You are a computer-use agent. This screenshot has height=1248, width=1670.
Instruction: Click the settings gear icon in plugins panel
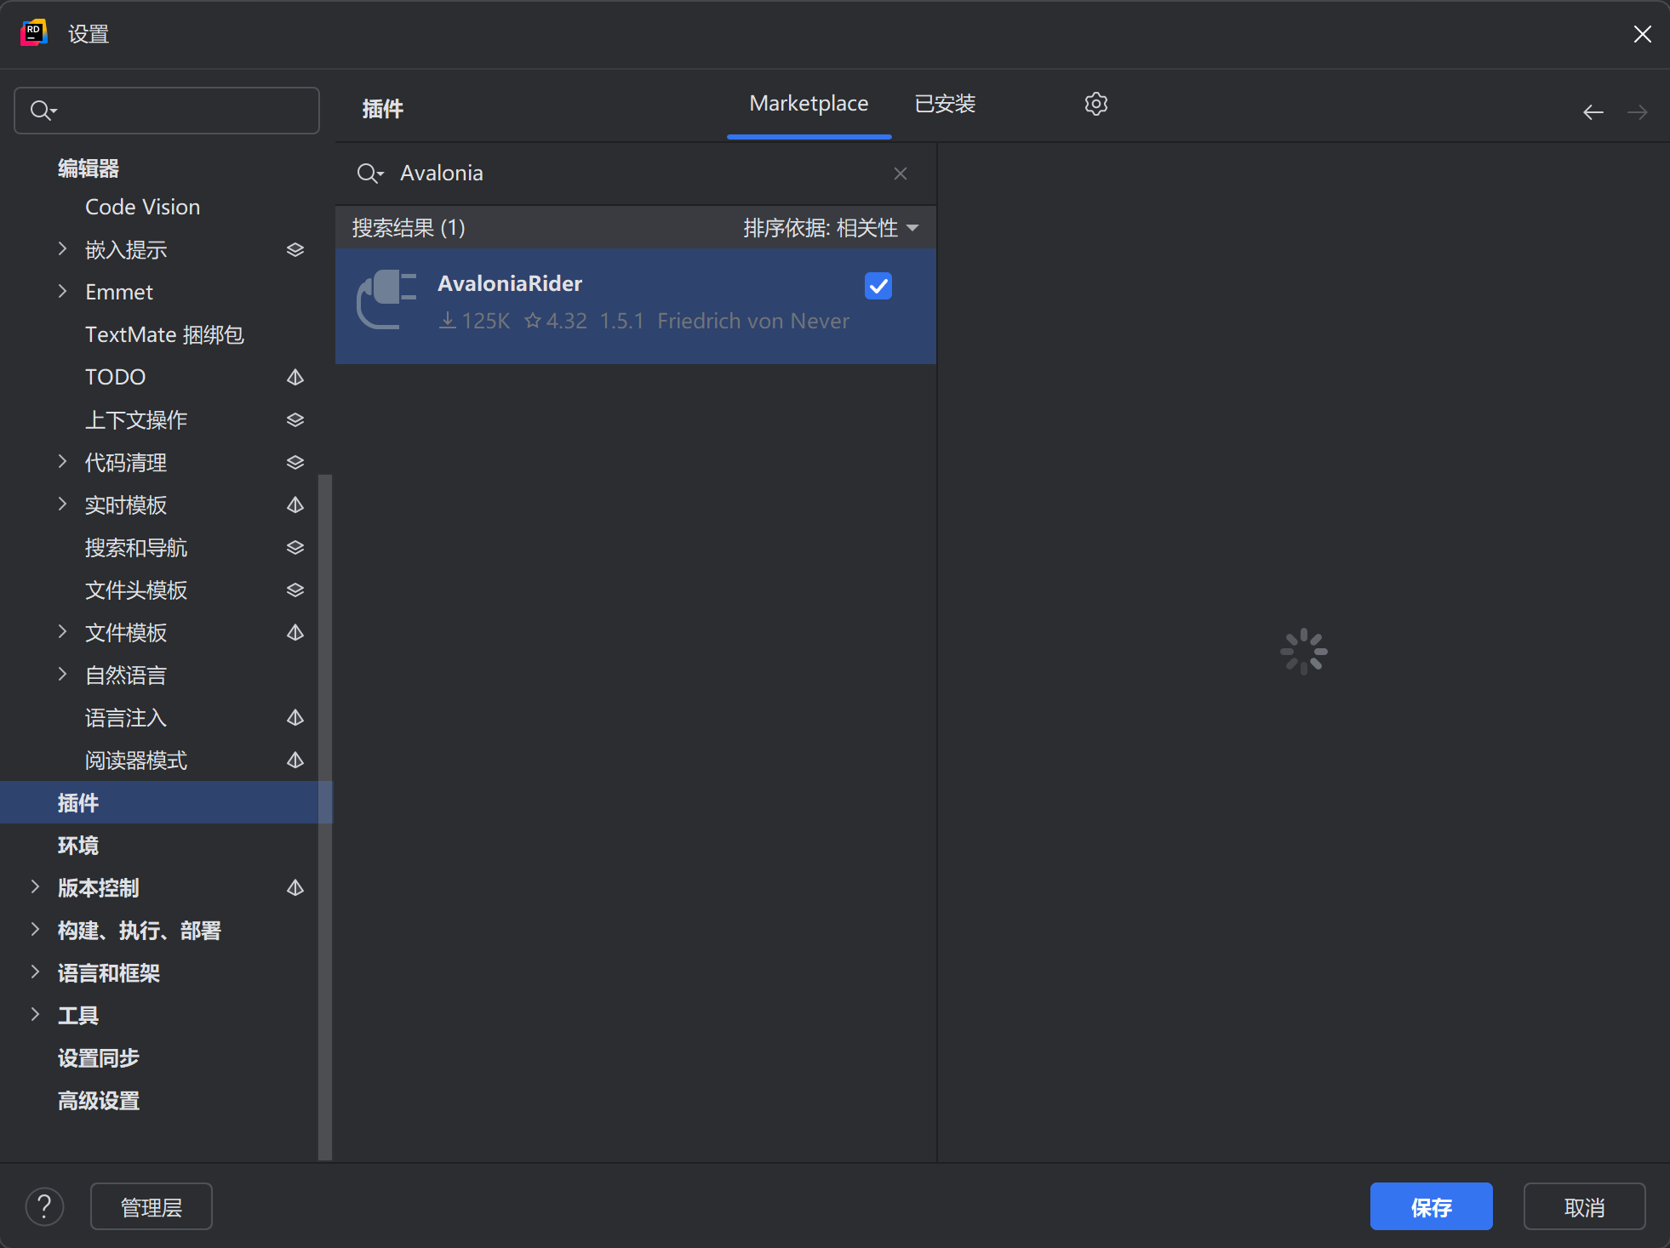pyautogui.click(x=1096, y=104)
